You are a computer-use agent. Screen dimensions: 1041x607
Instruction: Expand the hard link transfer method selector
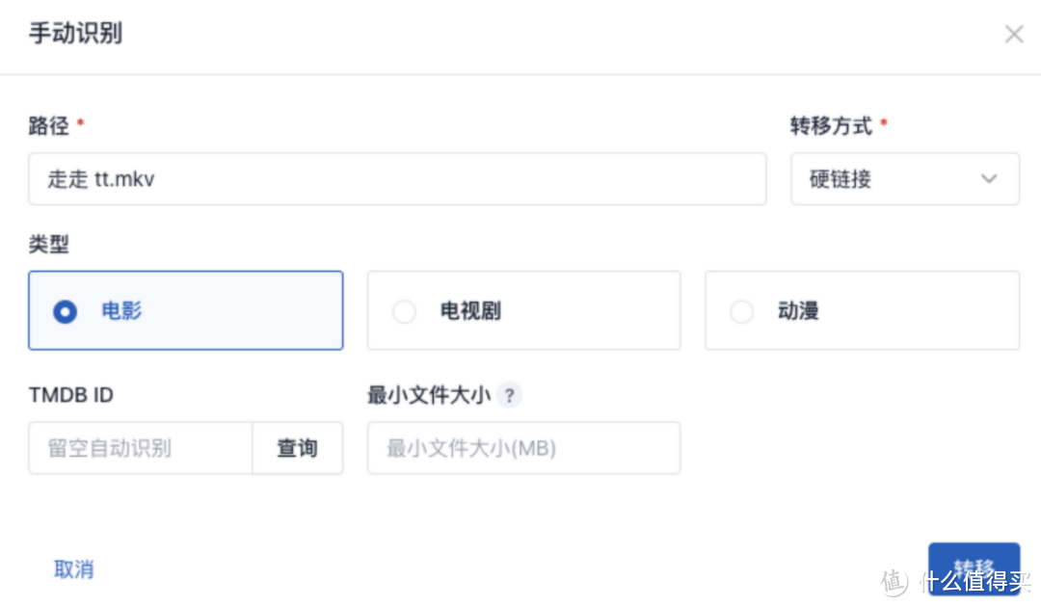[904, 178]
